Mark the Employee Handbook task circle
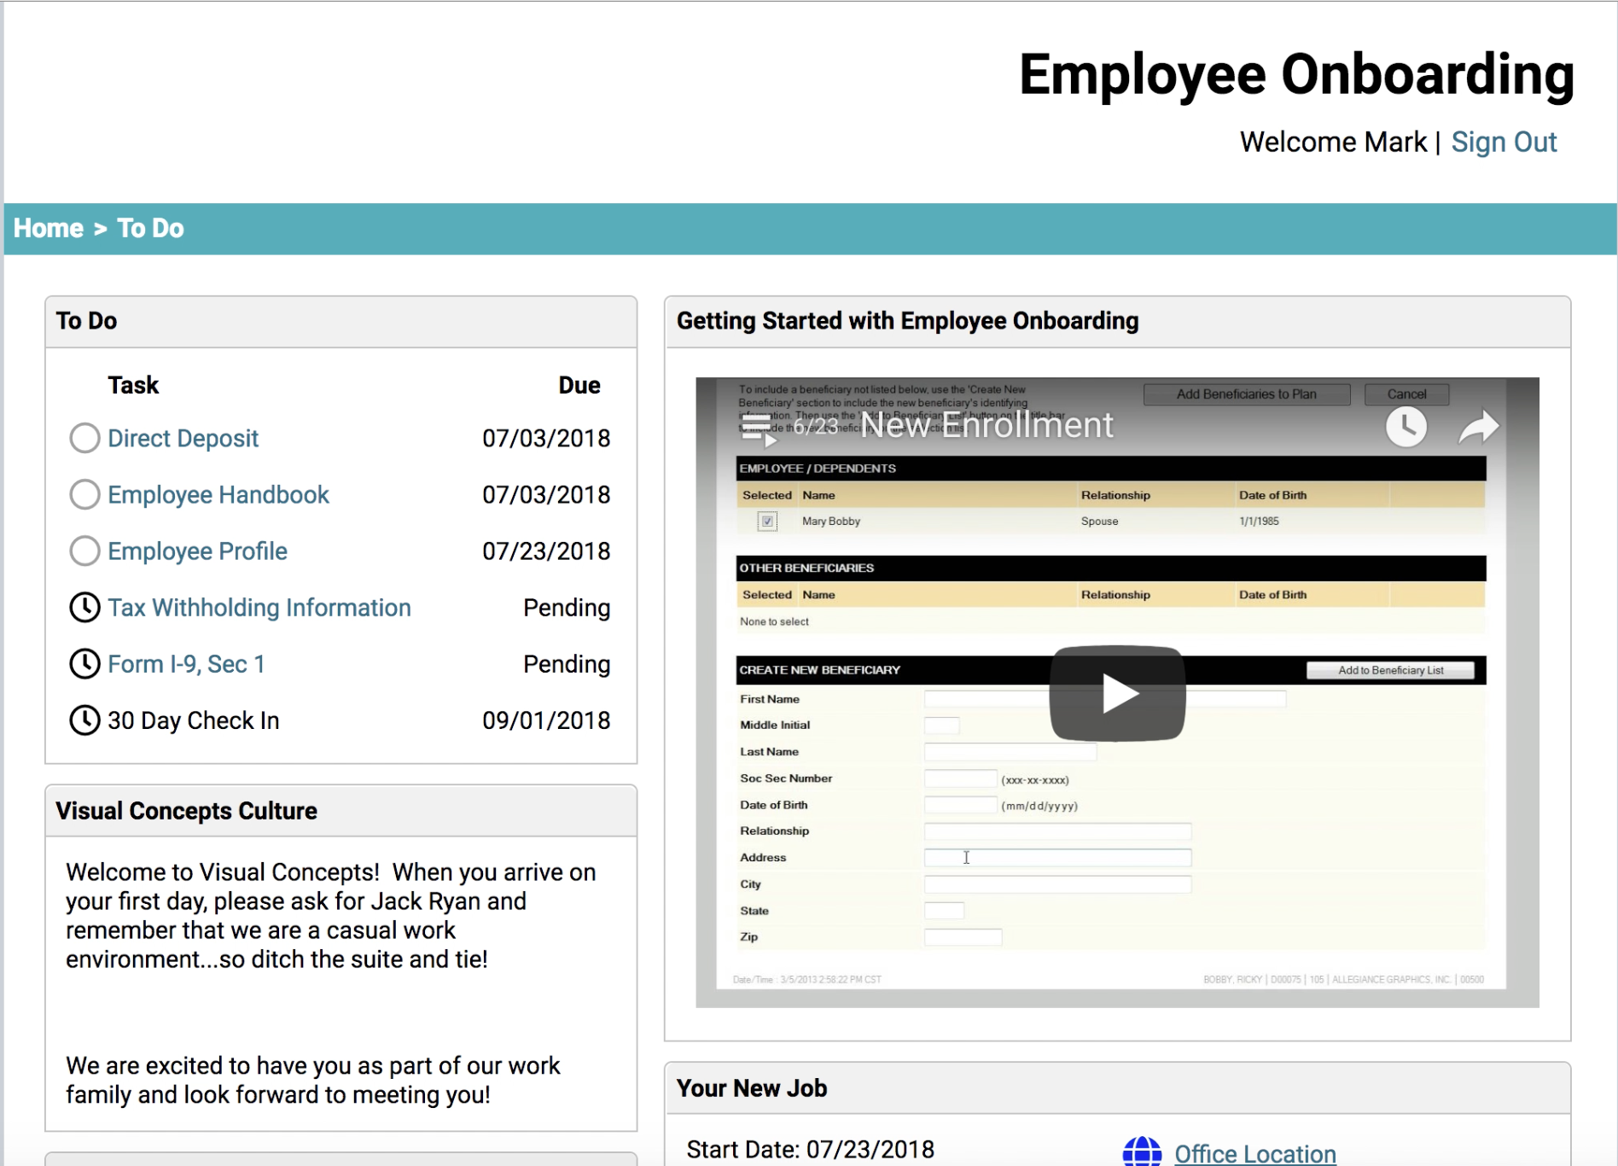This screenshot has height=1166, width=1618. click(84, 494)
